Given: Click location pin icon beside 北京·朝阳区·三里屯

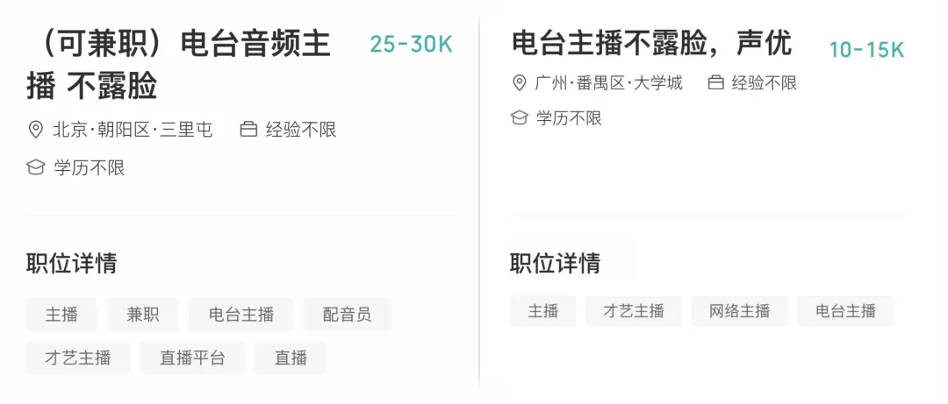Looking at the screenshot, I should (36, 130).
